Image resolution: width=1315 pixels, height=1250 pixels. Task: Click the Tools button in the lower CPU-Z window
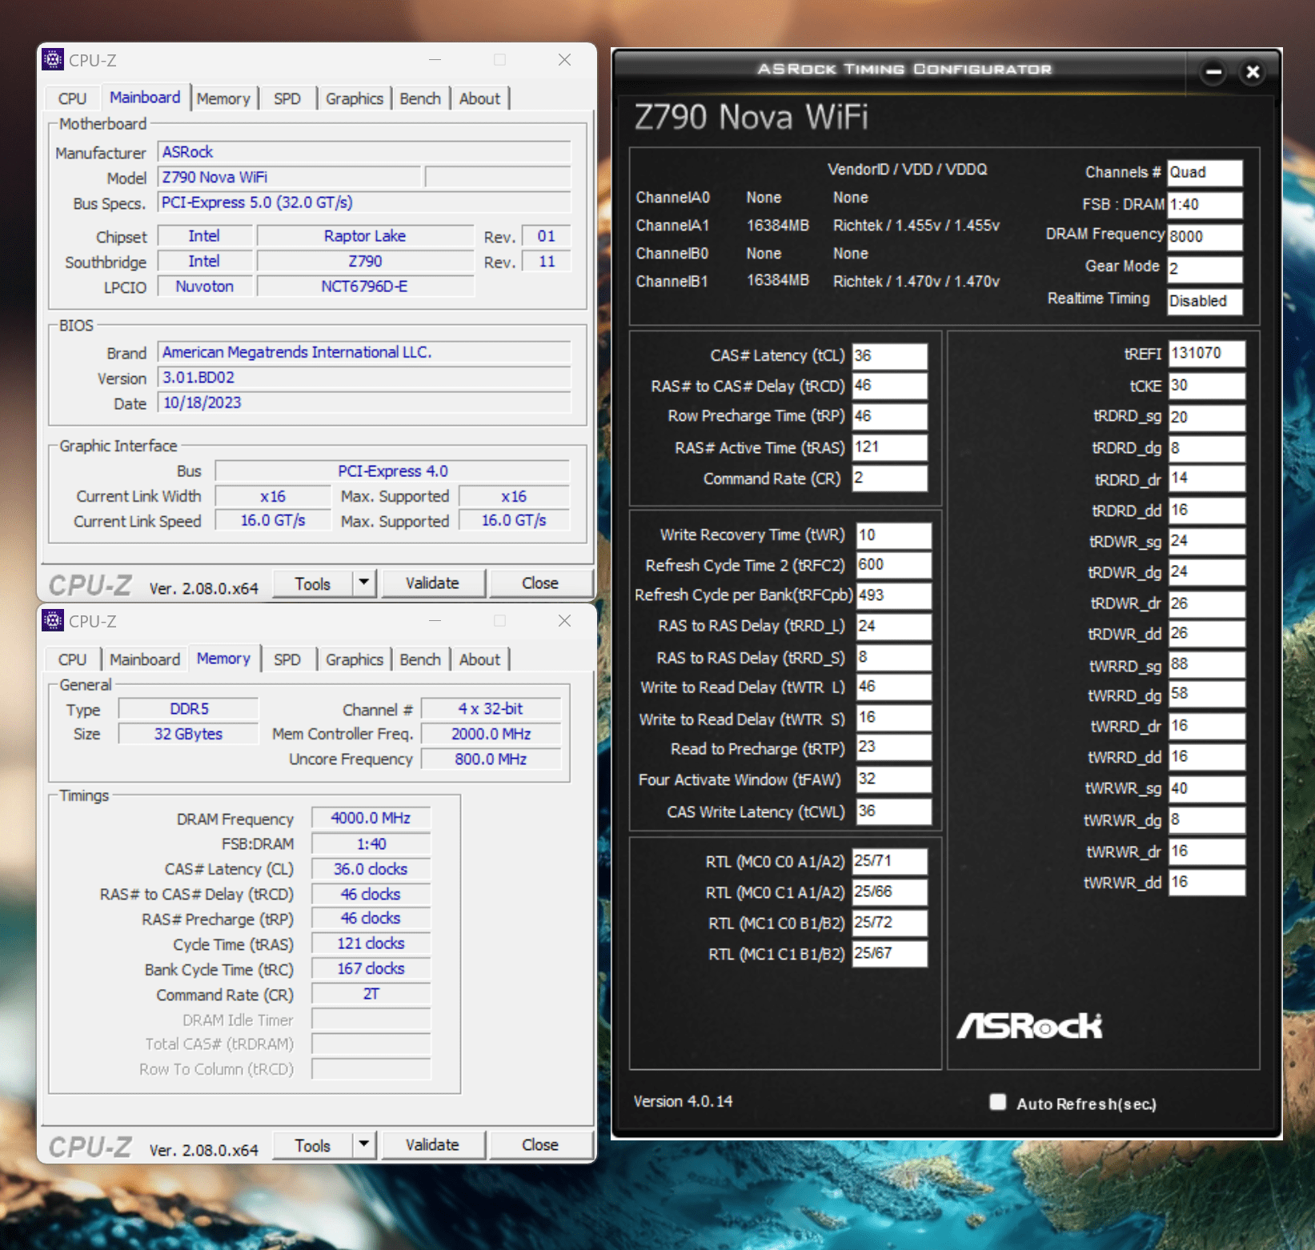(313, 1145)
